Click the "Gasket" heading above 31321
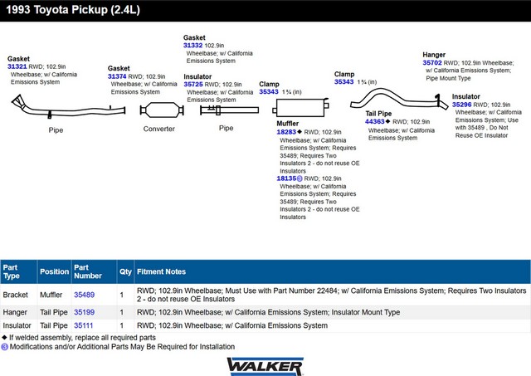 pos(18,59)
